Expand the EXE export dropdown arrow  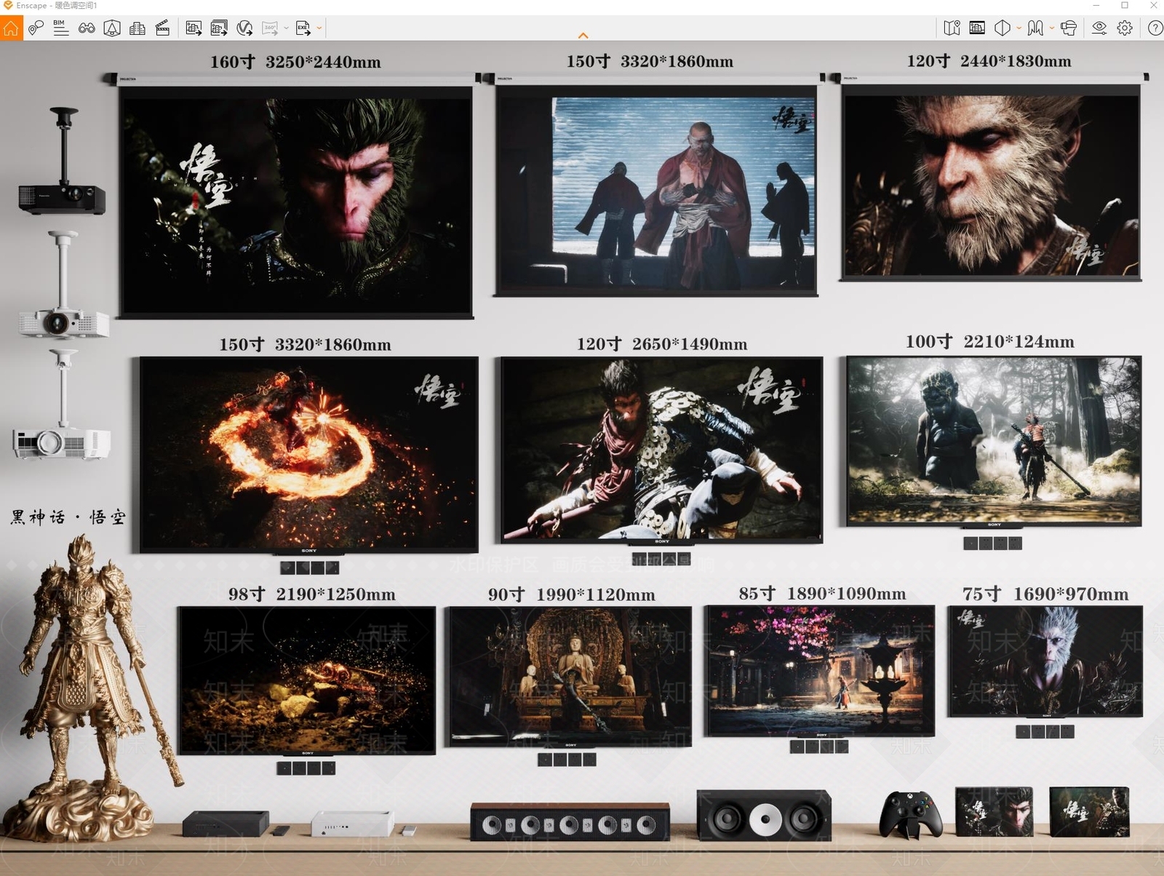click(319, 28)
